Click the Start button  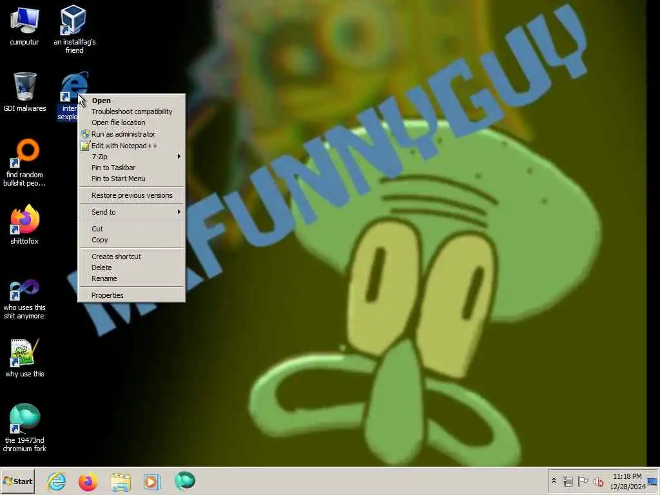(x=17, y=481)
